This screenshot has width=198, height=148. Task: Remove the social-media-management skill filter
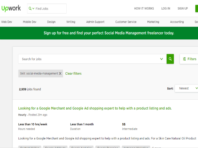(60, 74)
